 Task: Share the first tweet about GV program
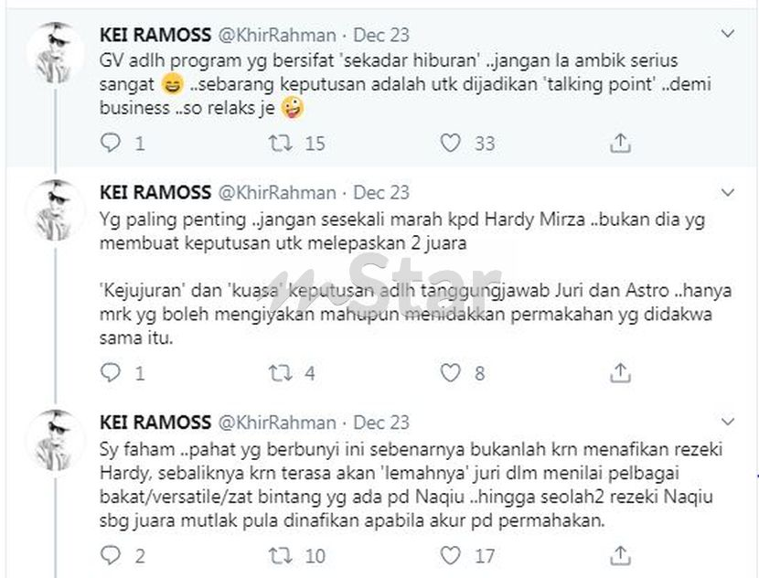[620, 143]
